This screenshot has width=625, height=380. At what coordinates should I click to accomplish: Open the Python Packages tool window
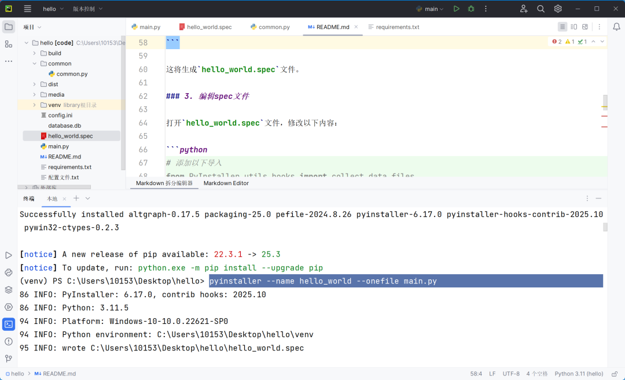click(8, 290)
